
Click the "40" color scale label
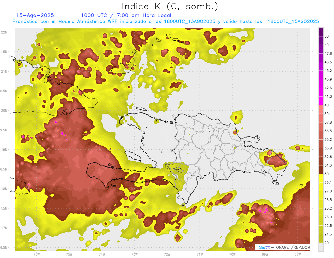tap(326, 105)
